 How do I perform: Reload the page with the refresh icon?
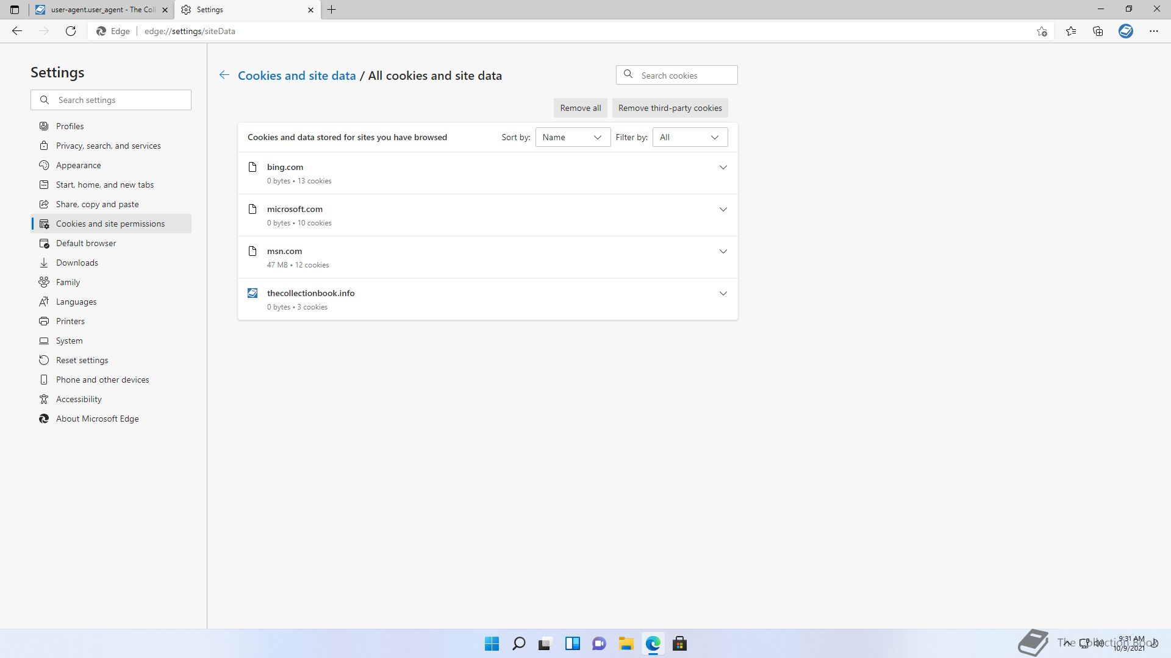coord(71,31)
